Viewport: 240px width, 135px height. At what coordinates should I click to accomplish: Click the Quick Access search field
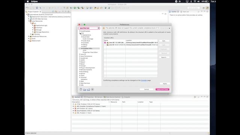[x=193, y=8]
